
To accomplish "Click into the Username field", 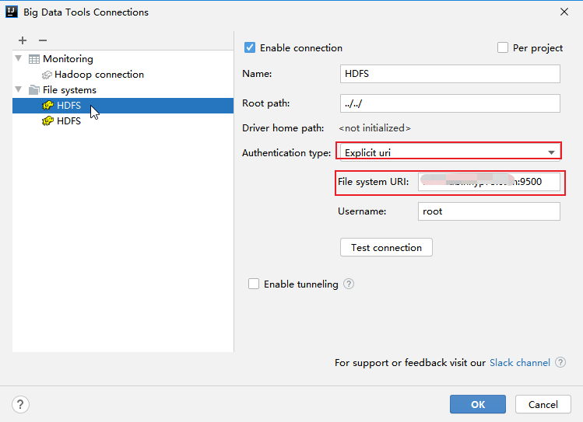I will coord(489,211).
